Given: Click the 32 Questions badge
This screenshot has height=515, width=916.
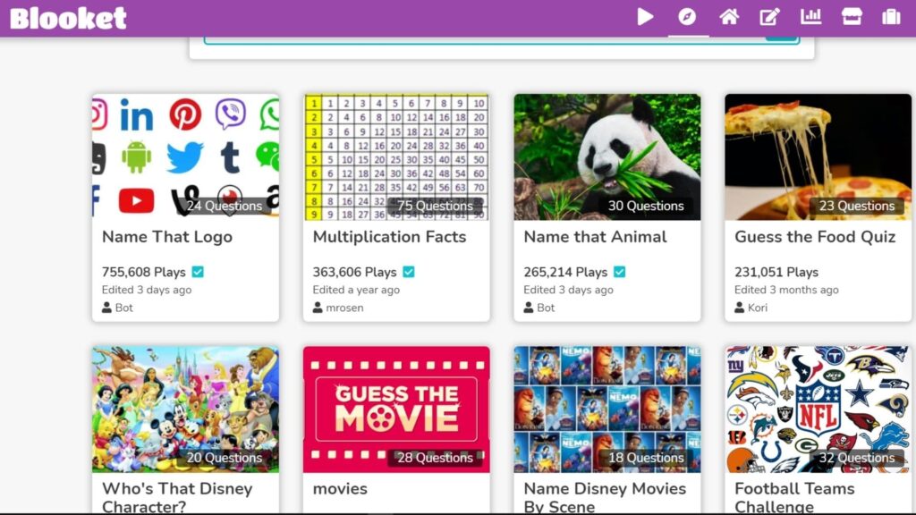Looking at the screenshot, I should click(x=857, y=458).
